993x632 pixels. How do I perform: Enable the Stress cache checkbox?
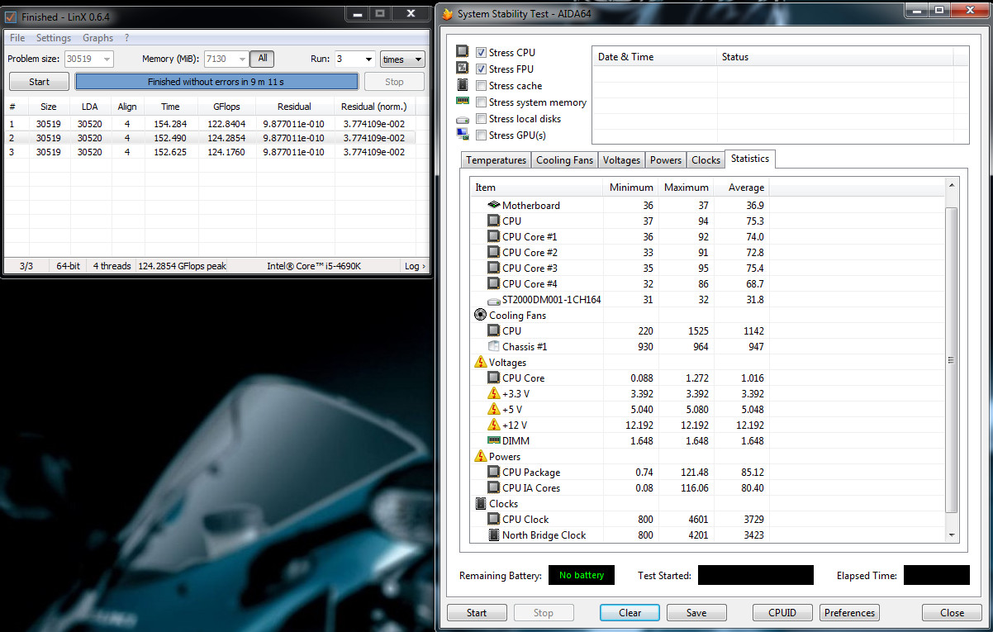(481, 85)
